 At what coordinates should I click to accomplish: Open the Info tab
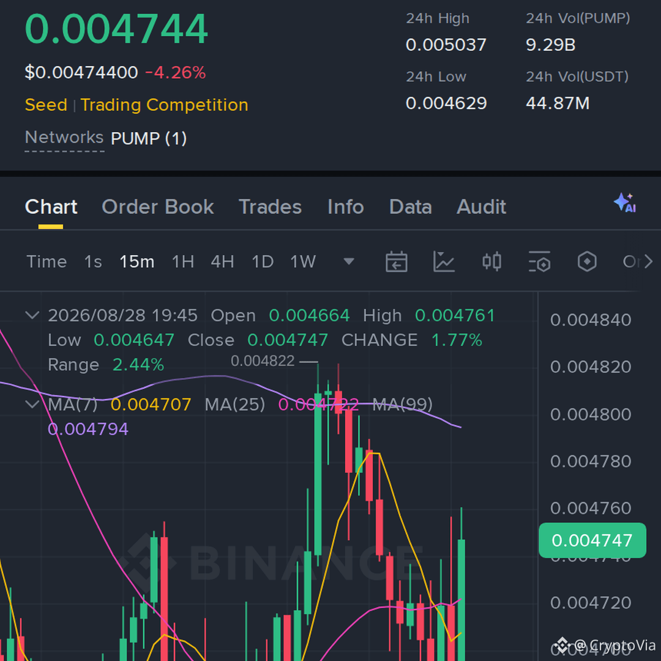click(x=346, y=207)
